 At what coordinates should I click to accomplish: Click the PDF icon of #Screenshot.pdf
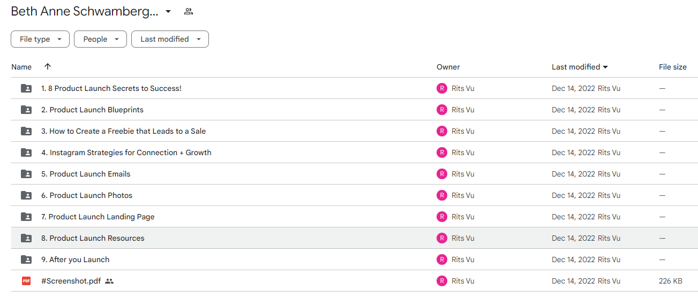(26, 281)
